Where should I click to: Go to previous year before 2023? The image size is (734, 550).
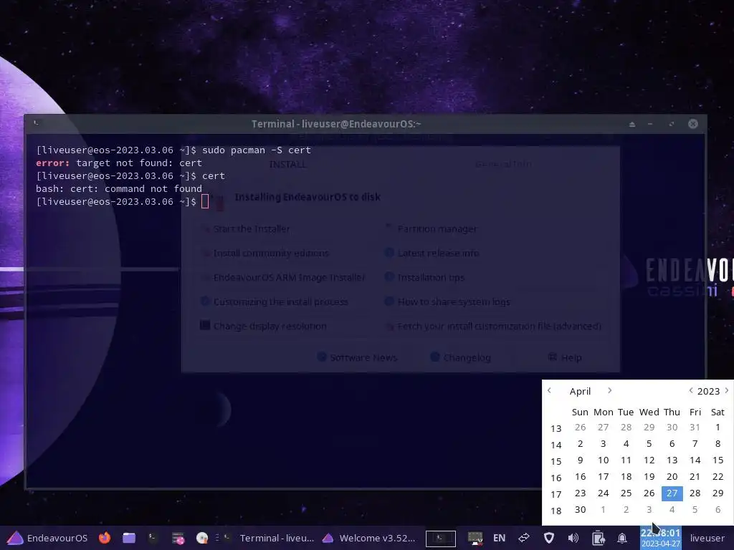click(x=690, y=390)
